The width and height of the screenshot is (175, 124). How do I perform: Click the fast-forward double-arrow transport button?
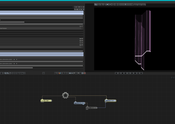point(135,73)
